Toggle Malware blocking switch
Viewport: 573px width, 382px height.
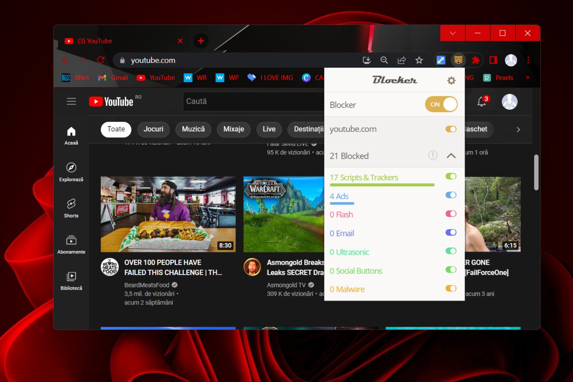[x=451, y=288]
